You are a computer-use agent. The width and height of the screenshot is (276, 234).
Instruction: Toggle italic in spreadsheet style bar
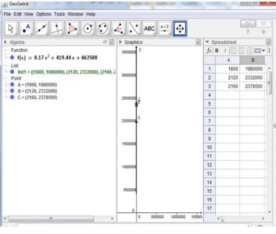coord(225,50)
